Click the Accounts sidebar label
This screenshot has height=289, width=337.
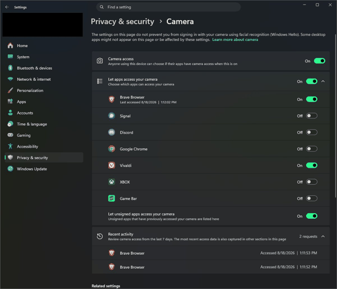pyautogui.click(x=25, y=113)
